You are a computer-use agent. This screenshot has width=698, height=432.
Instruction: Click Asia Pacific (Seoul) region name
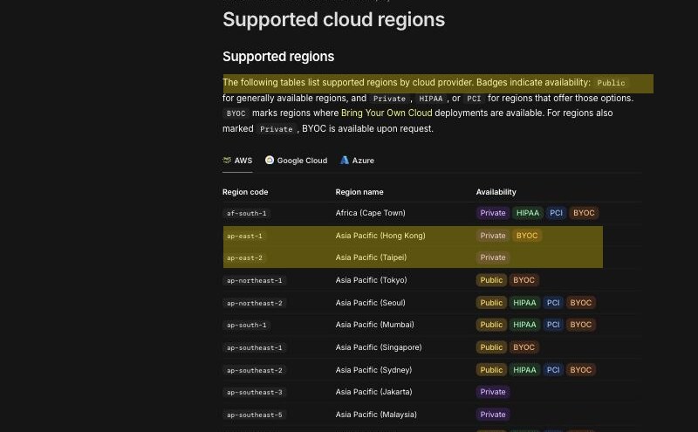tap(370, 303)
